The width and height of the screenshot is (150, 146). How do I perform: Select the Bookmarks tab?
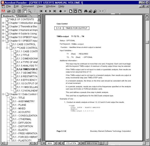pos(9,16)
